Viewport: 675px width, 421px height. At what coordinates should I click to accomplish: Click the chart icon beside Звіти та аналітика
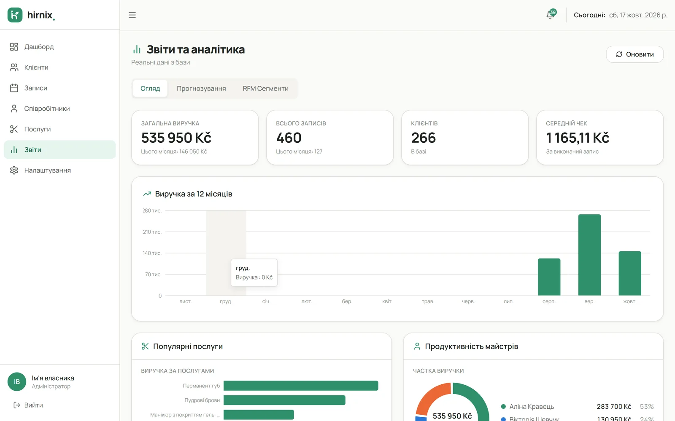point(137,50)
